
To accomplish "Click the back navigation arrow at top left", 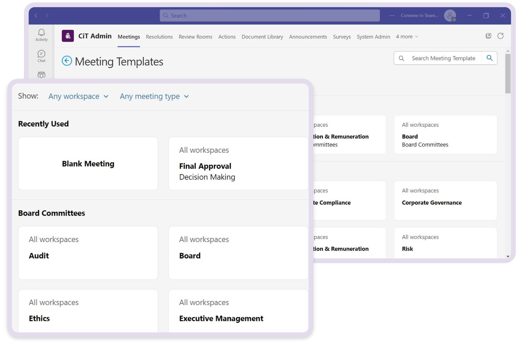I will click(x=36, y=16).
